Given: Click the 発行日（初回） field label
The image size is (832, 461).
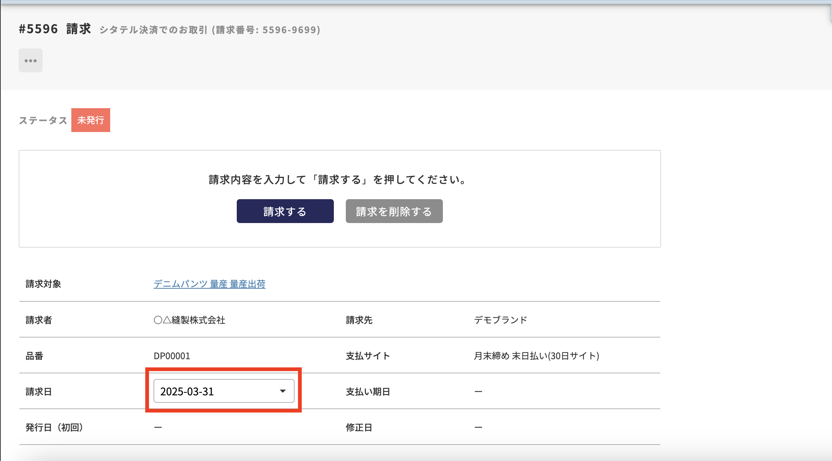Looking at the screenshot, I should point(54,427).
